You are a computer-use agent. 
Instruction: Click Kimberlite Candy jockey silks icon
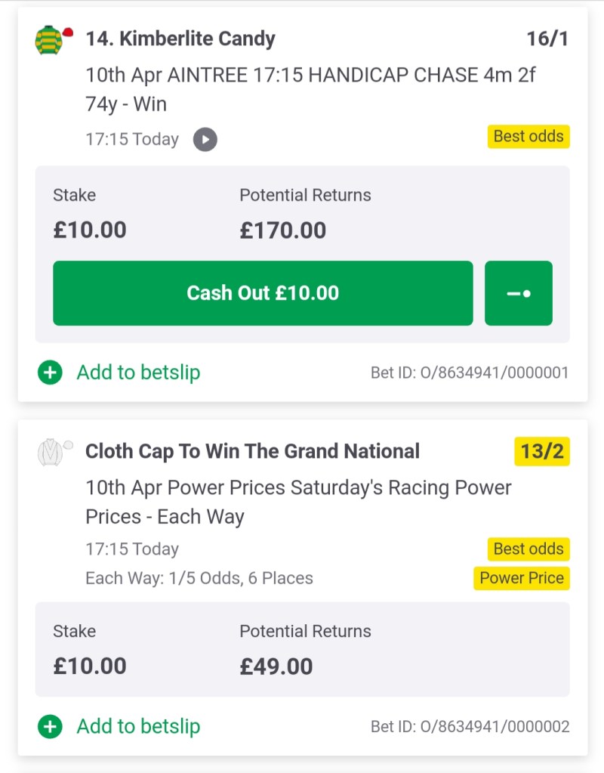click(50, 40)
